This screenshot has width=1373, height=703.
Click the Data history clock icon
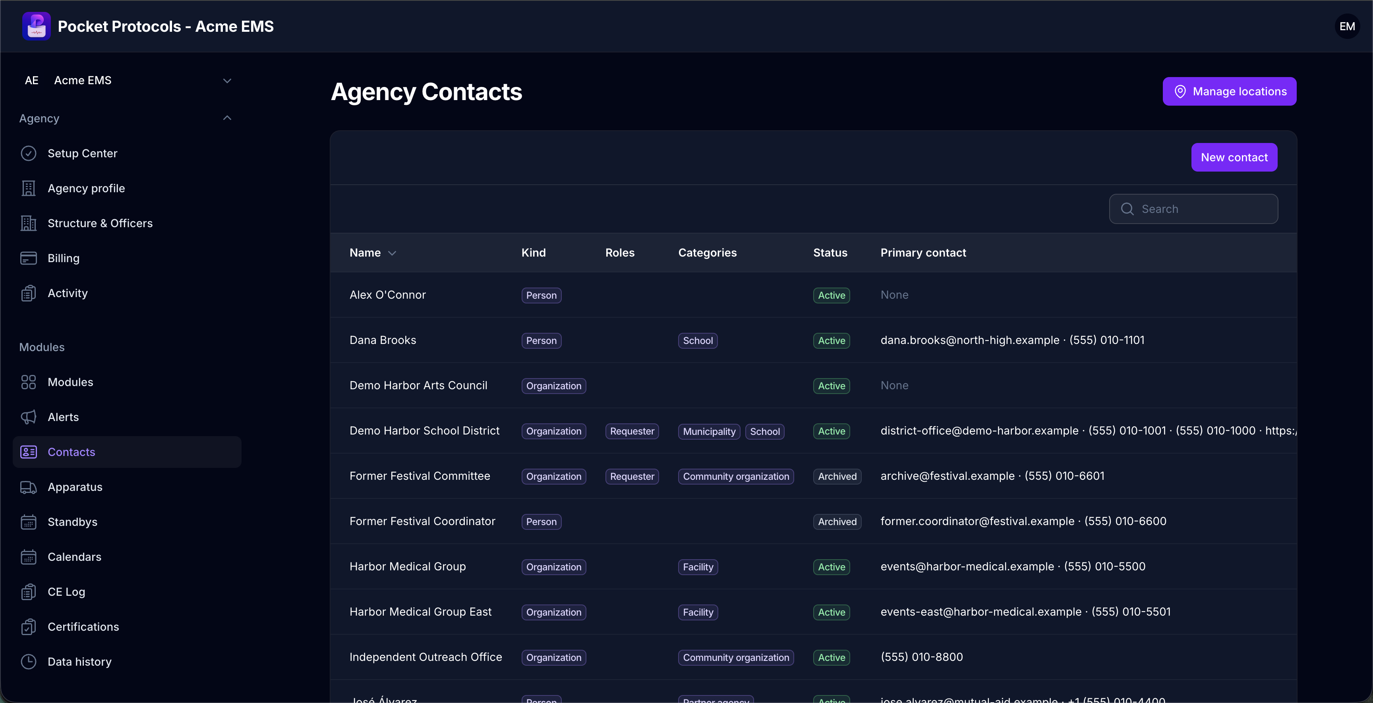coord(28,661)
